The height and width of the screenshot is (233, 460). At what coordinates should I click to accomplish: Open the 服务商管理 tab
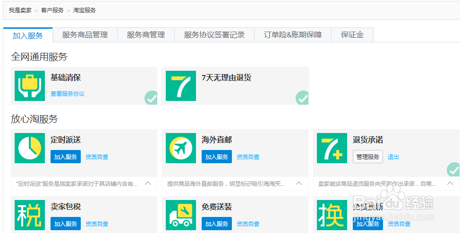click(146, 35)
